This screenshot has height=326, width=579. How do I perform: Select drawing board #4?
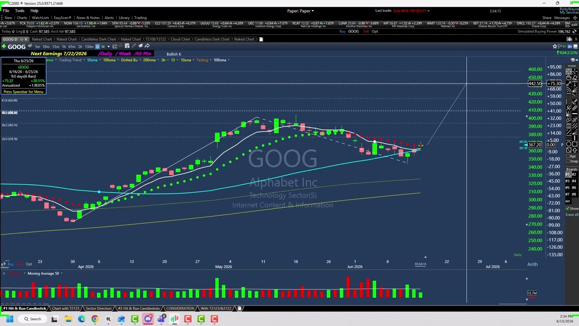(x=574, y=181)
